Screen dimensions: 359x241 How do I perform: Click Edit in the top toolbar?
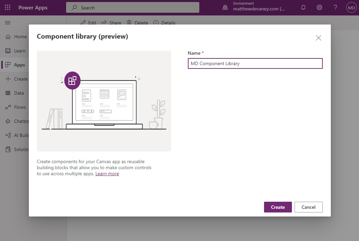click(88, 22)
